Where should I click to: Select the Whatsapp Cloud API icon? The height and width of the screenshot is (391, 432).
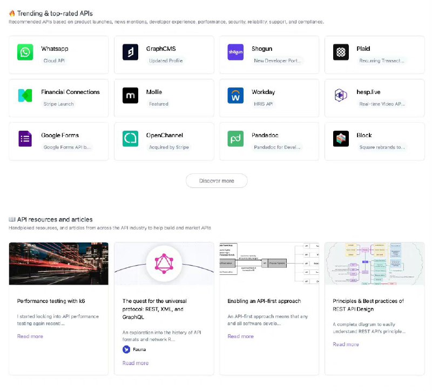click(25, 52)
